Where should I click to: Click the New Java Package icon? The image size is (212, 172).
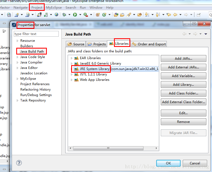tap(98, 15)
